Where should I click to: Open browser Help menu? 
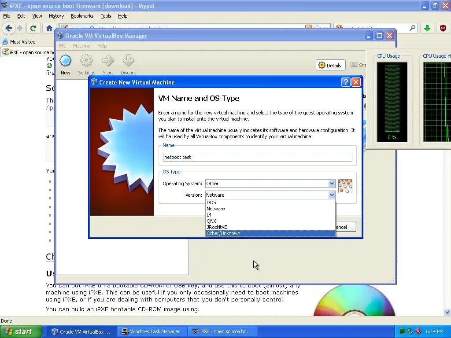[x=122, y=16]
